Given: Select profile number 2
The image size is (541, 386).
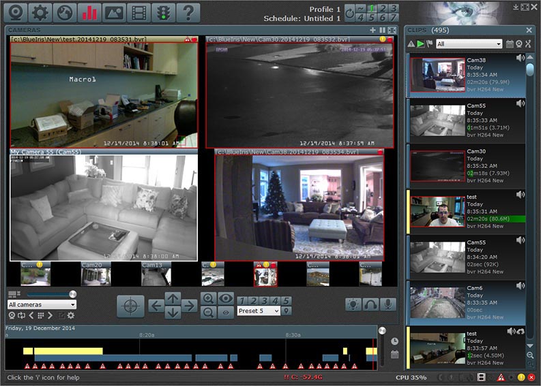Looking at the screenshot, I should [383, 8].
